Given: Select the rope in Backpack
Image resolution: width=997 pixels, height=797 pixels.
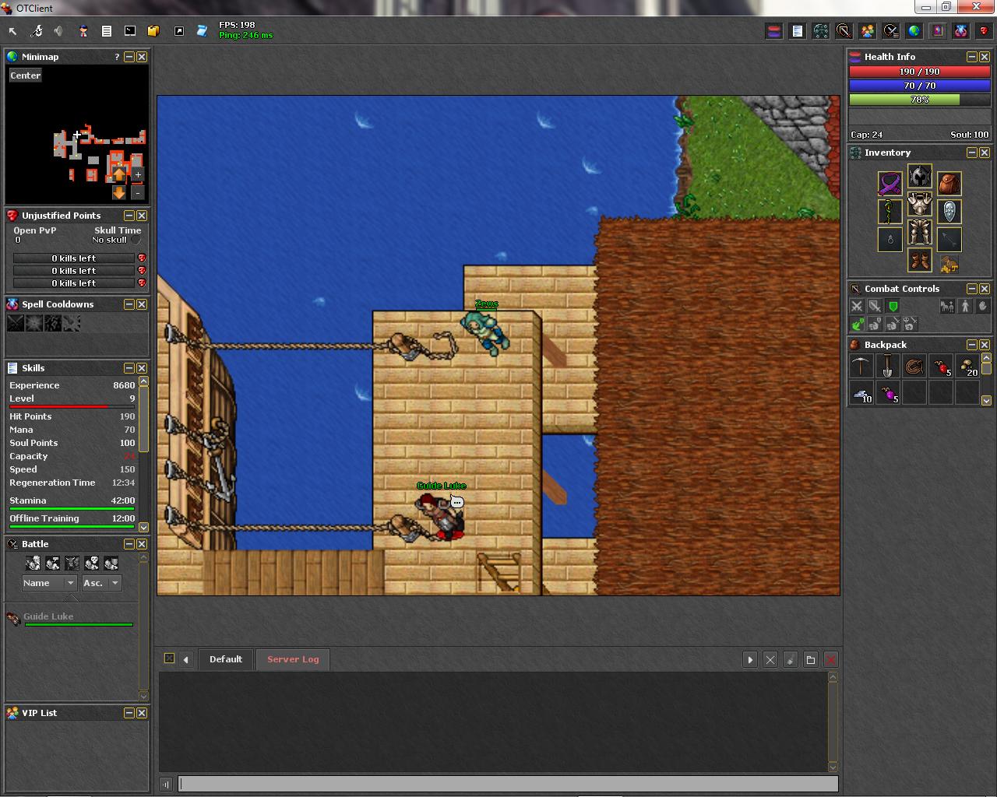Looking at the screenshot, I should (914, 367).
